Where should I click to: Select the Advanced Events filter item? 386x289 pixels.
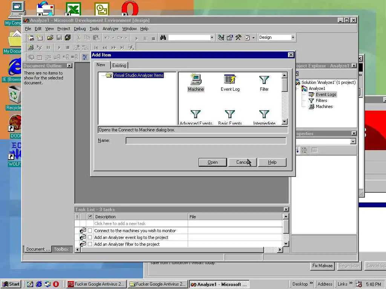coord(196,117)
